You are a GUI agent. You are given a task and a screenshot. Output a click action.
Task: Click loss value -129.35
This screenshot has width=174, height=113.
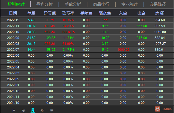click(x=49, y=38)
